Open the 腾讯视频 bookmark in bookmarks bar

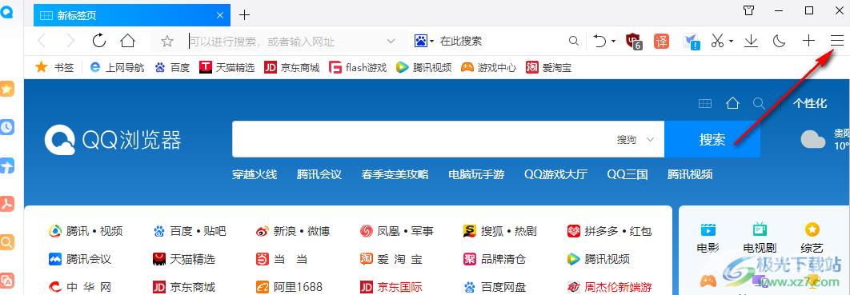(x=424, y=68)
